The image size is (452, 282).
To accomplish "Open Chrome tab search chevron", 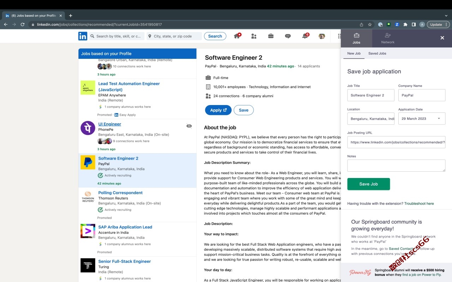I will click(x=446, y=16).
